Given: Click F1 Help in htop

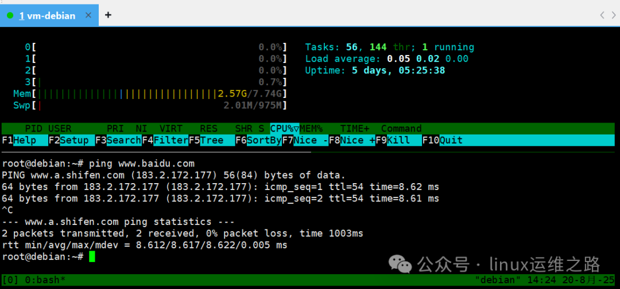Looking at the screenshot, I should click(x=25, y=140).
